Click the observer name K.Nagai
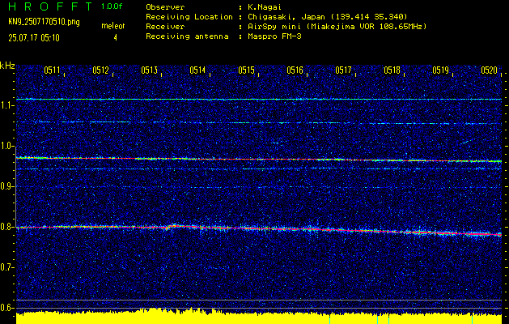 point(264,7)
